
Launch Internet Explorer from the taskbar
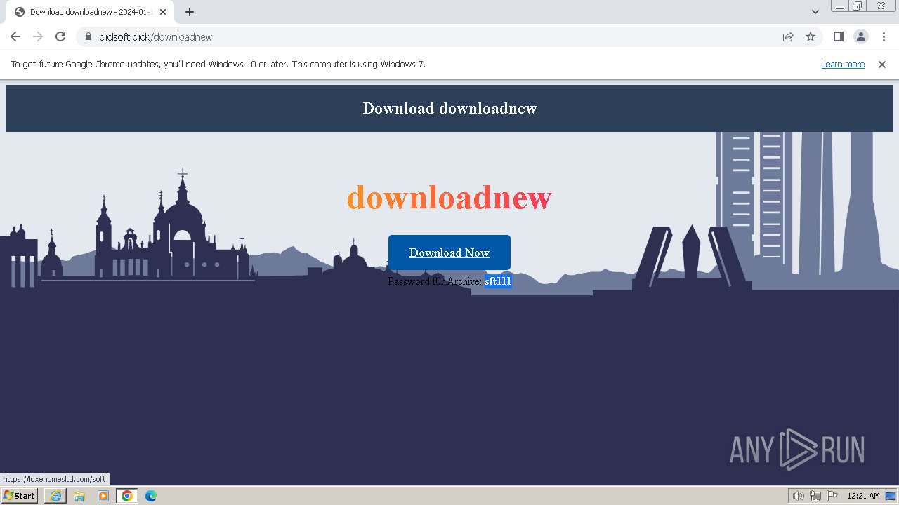(55, 496)
